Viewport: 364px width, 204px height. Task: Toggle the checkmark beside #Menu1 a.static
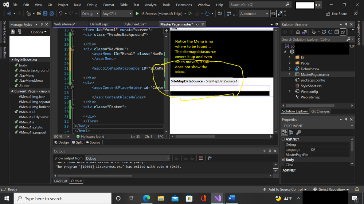[16, 127]
